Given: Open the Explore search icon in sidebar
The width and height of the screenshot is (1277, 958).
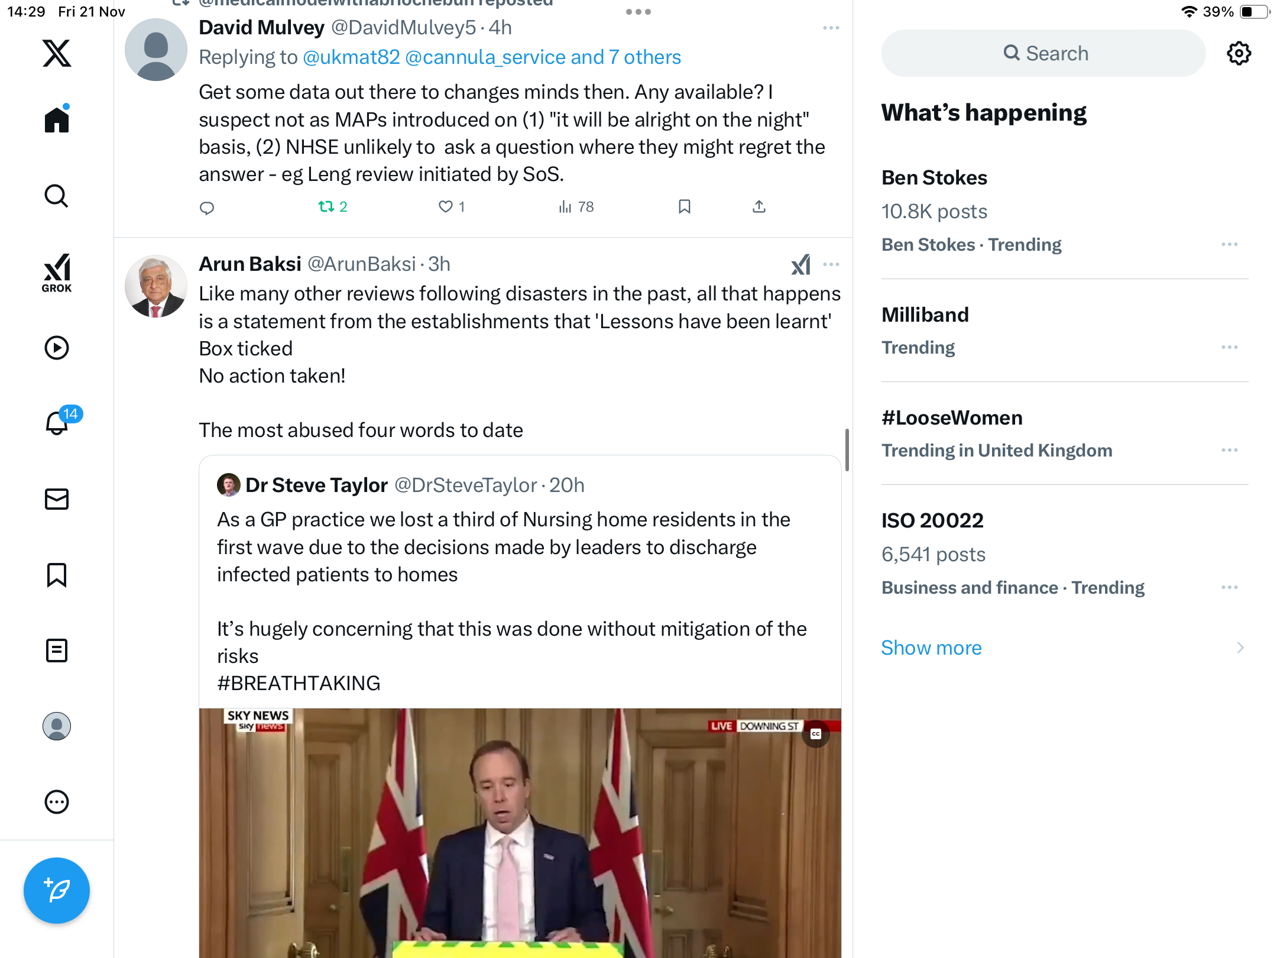Looking at the screenshot, I should (x=57, y=196).
